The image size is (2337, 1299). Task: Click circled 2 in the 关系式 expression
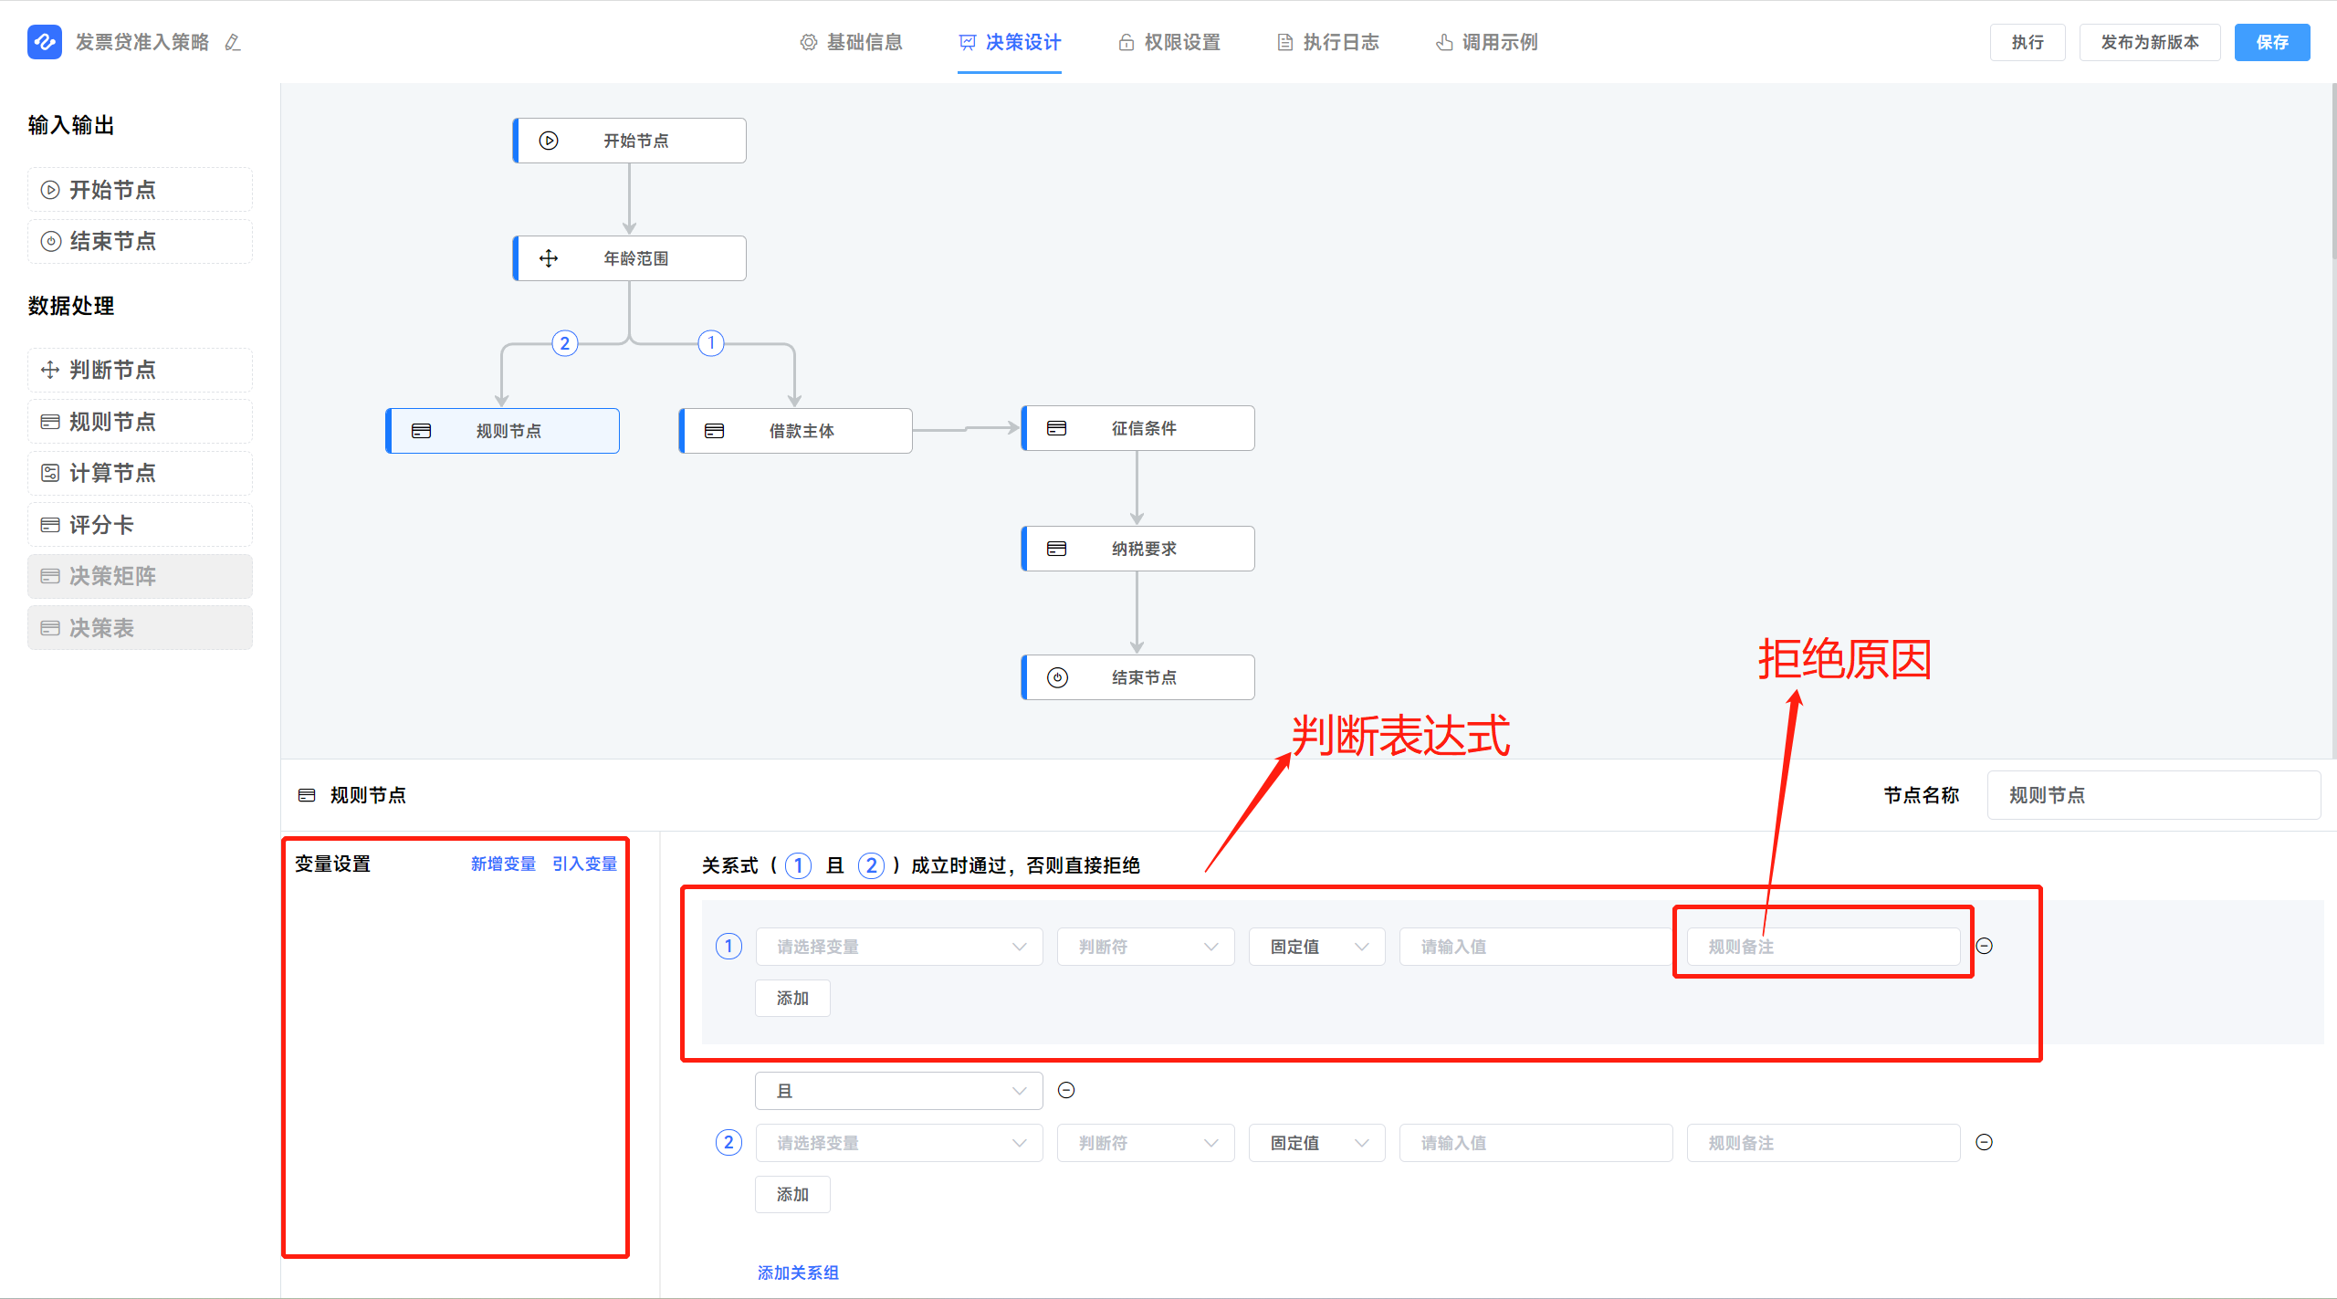tap(872, 865)
